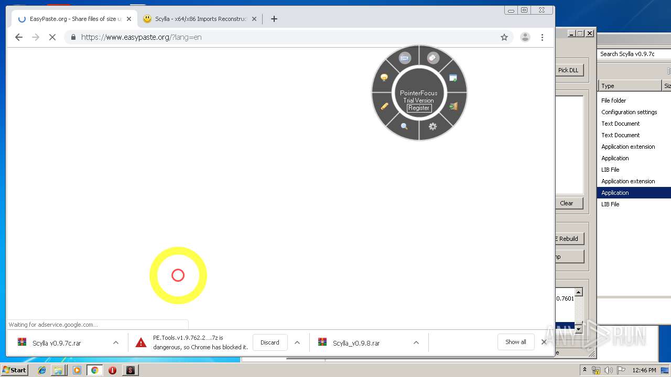Select the File folder row in Explorer

(x=634, y=101)
